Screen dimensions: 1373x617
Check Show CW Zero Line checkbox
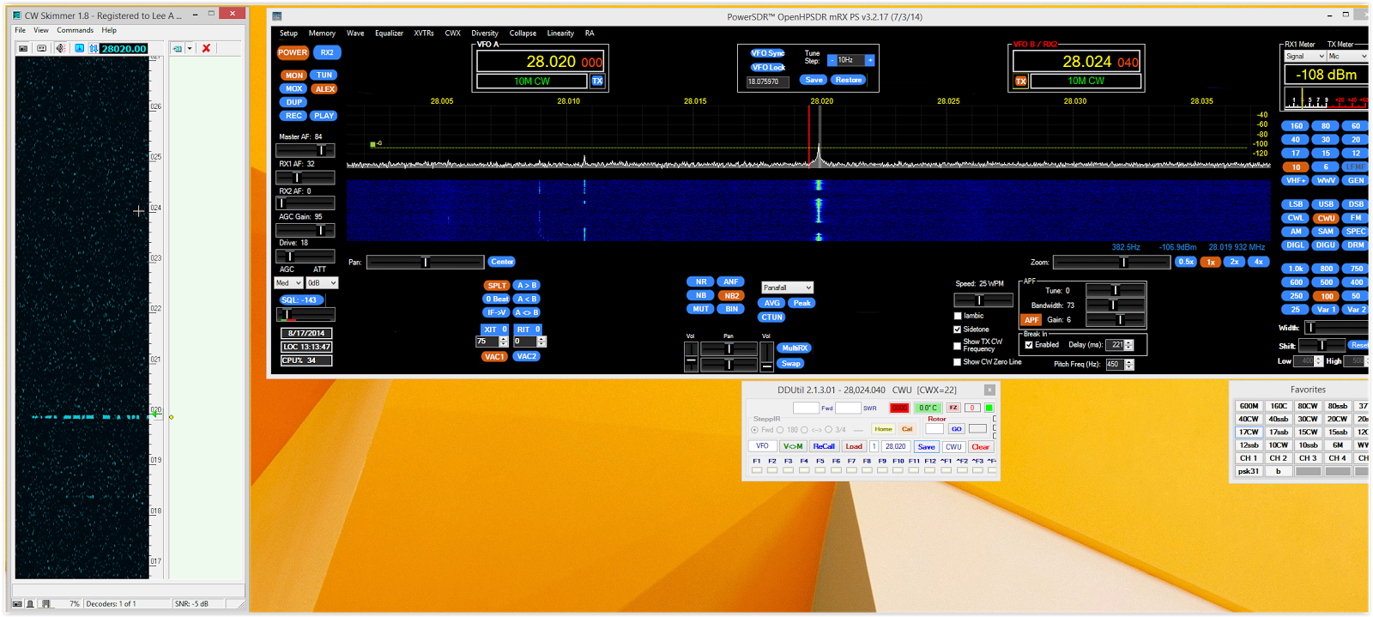(x=958, y=362)
